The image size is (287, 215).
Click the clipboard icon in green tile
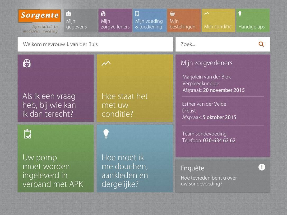27,134
